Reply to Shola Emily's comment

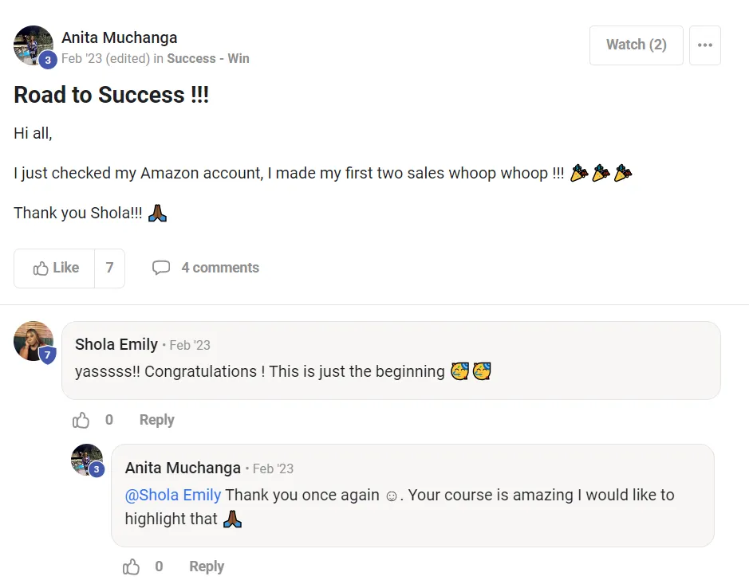pyautogui.click(x=156, y=420)
